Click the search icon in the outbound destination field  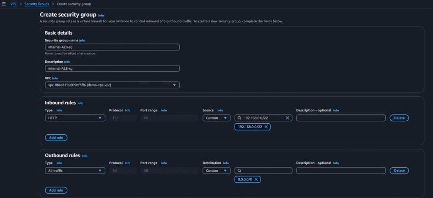239,171
